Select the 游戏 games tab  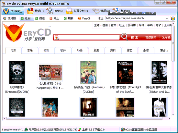(47, 50)
